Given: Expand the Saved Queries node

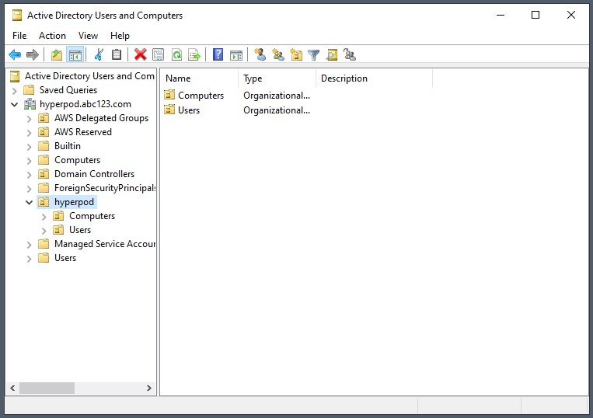Looking at the screenshot, I should tap(14, 91).
